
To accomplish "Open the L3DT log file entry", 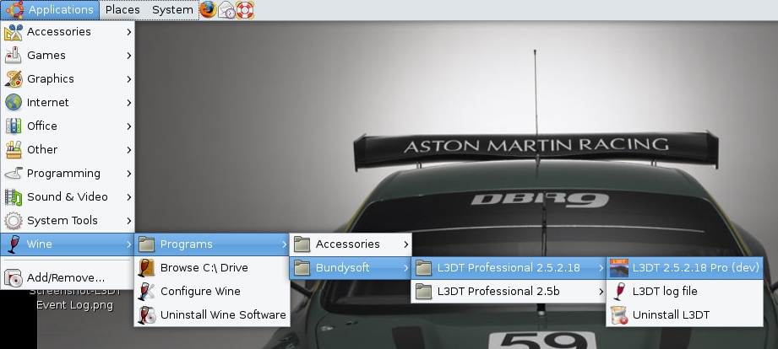I will (x=664, y=292).
